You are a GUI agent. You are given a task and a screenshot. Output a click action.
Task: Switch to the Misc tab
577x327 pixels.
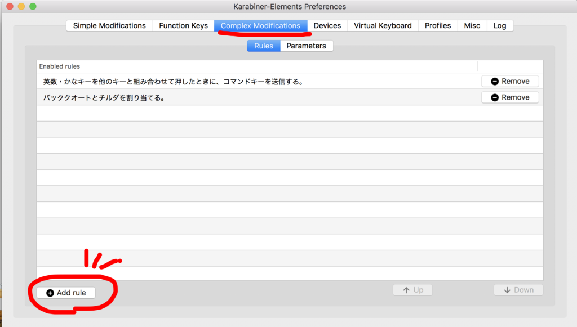pos(472,26)
